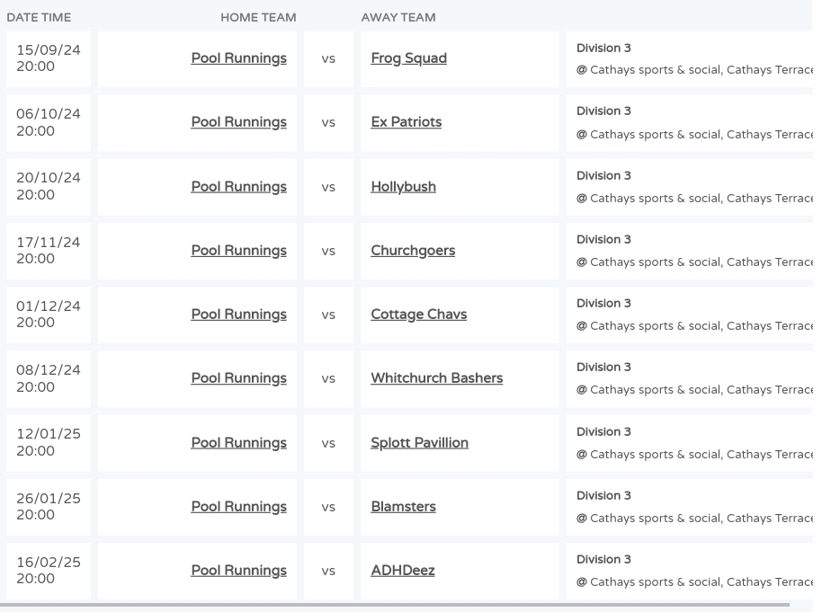Select the 20/10/24 20:00 date cell
Screen dimensions: 840x612
(49, 186)
